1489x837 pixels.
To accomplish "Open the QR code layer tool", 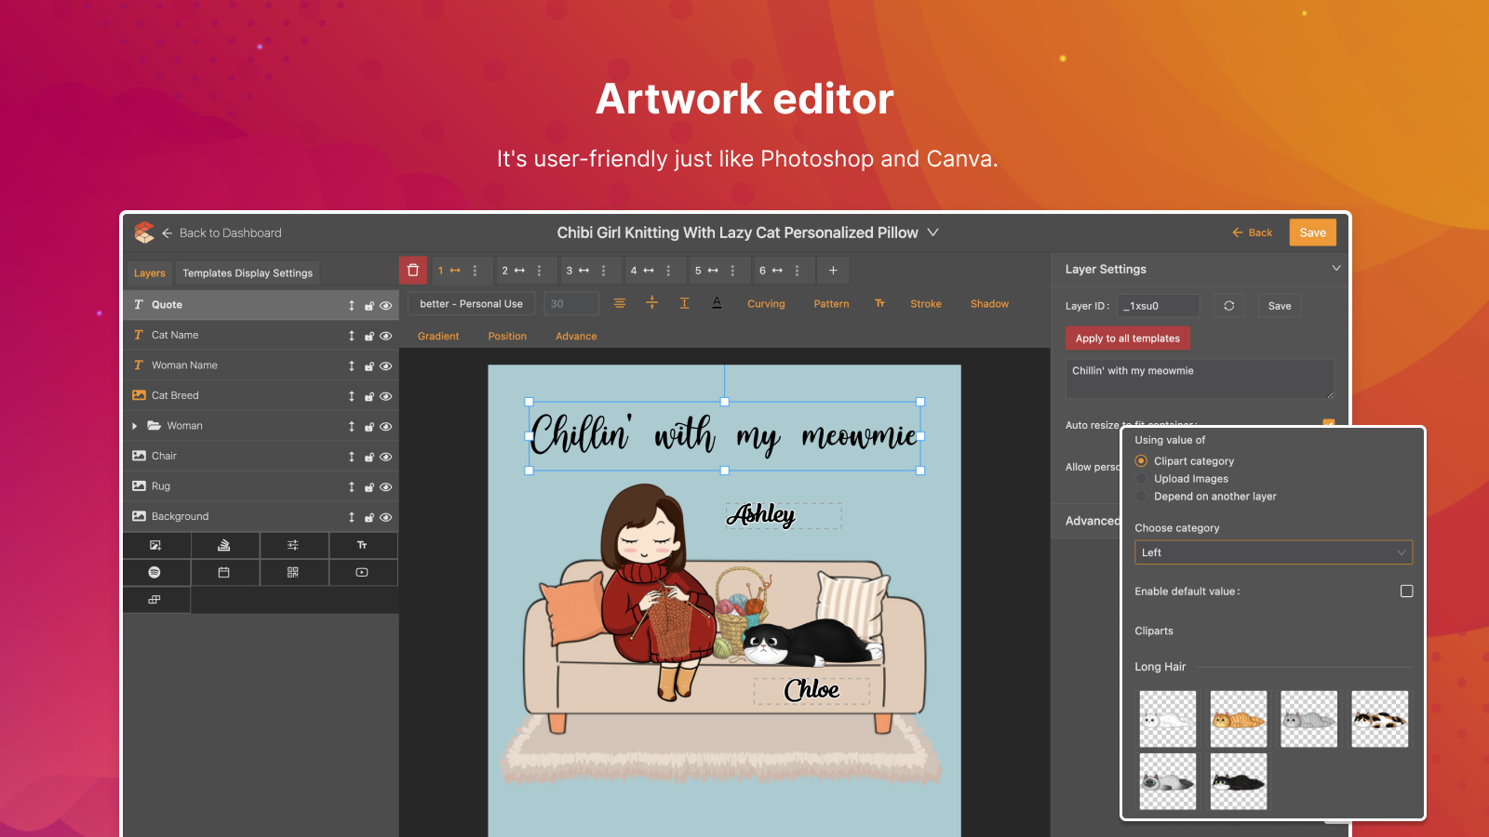I will (x=295, y=572).
